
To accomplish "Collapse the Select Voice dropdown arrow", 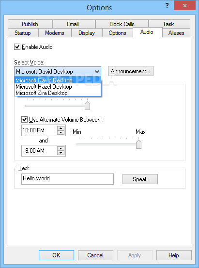I will 97,72.
